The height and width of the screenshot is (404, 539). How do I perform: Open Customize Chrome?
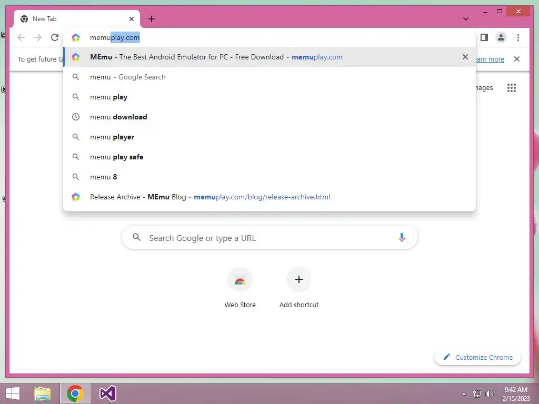coord(477,357)
